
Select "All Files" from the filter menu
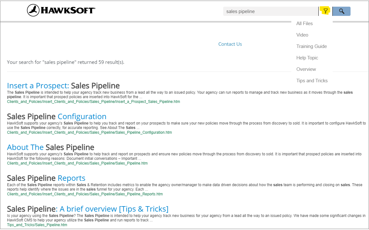pos(304,23)
